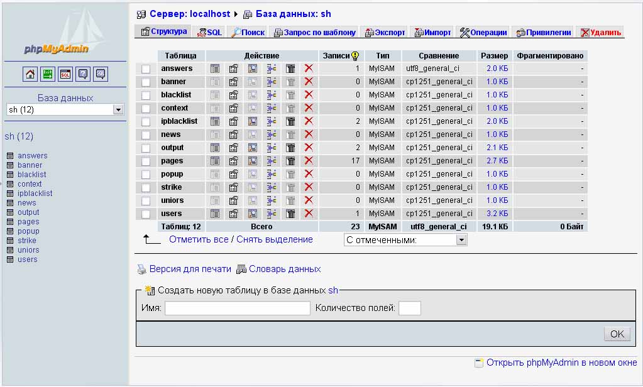Open the SQL documentation icon
643x387 pixels.
[101, 74]
